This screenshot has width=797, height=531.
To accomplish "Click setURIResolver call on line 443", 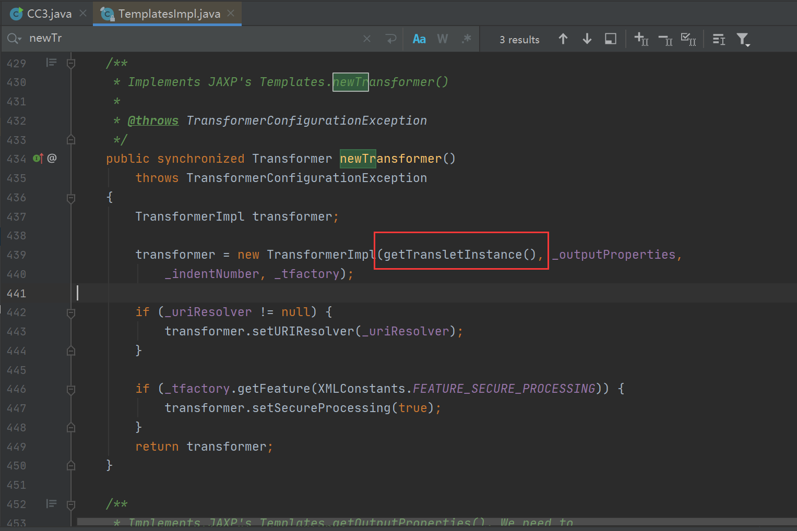I will point(303,331).
